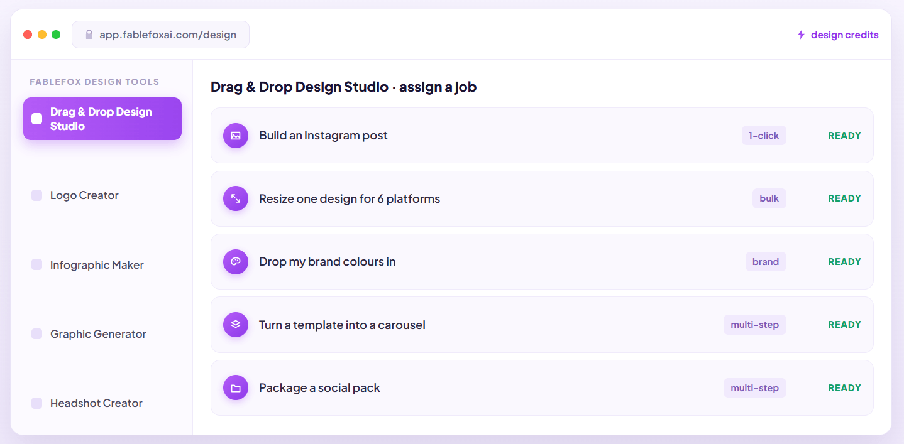Go to Headshot Creator
Screen dimensions: 904x444
click(102, 403)
